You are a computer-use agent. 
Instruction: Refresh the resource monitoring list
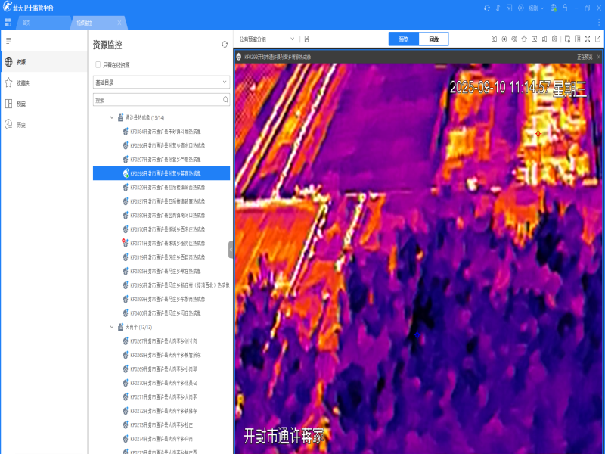(x=225, y=45)
